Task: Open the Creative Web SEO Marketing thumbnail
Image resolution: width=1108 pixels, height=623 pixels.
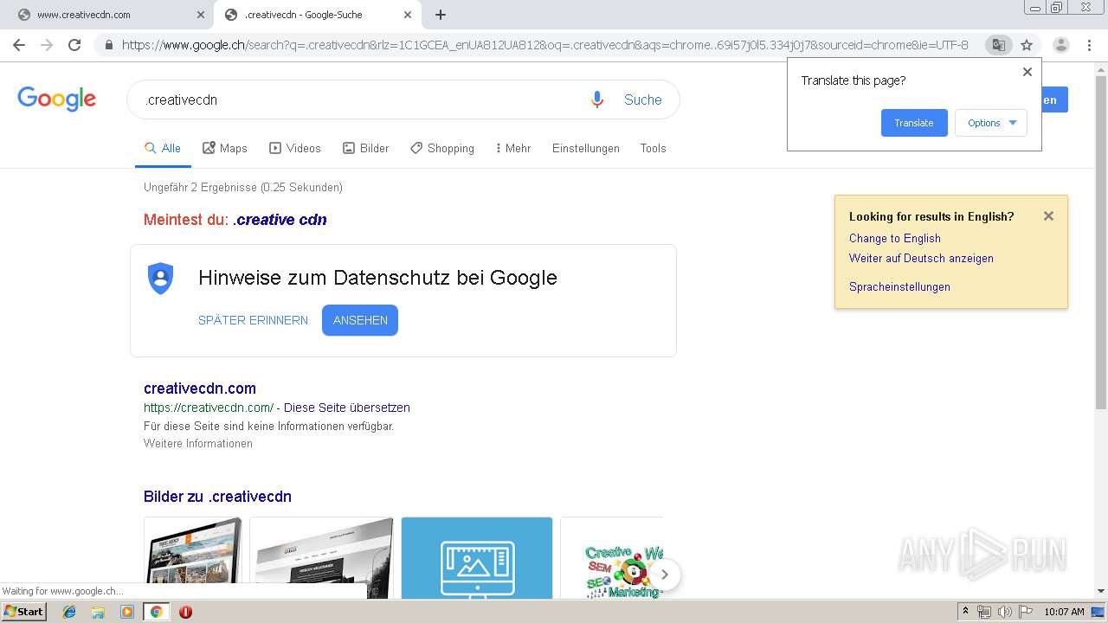Action: tap(612, 558)
